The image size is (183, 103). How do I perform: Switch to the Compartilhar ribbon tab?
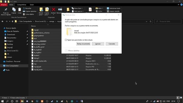click(x=22, y=5)
